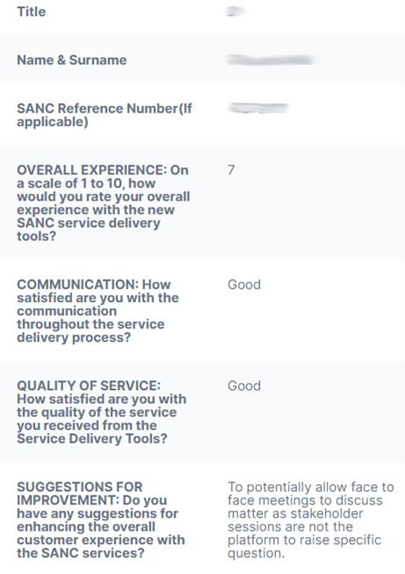Click the SANC Reference Number label
The height and width of the screenshot is (574, 405).
point(104,115)
